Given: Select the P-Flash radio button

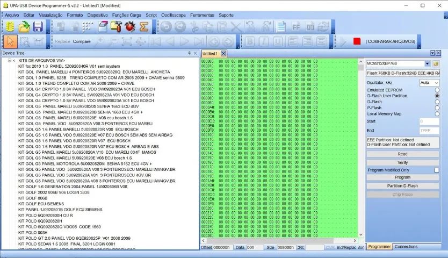Looking at the screenshot, I should (437, 108).
